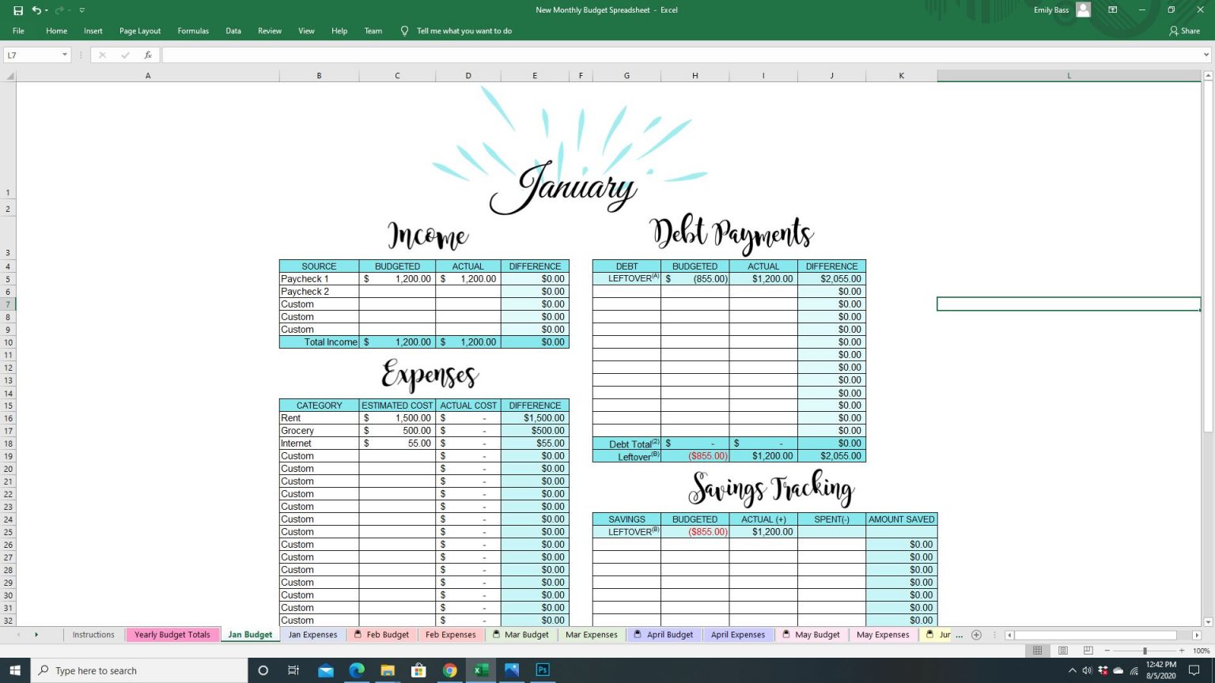Open the Insert Function (fx) dialog
Viewport: 1215px width, 683px height.
tap(147, 55)
